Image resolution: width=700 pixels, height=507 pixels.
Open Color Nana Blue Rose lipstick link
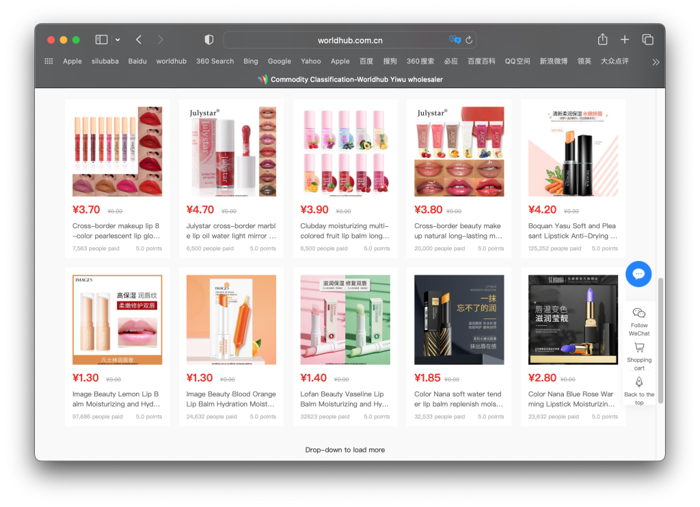pyautogui.click(x=572, y=399)
